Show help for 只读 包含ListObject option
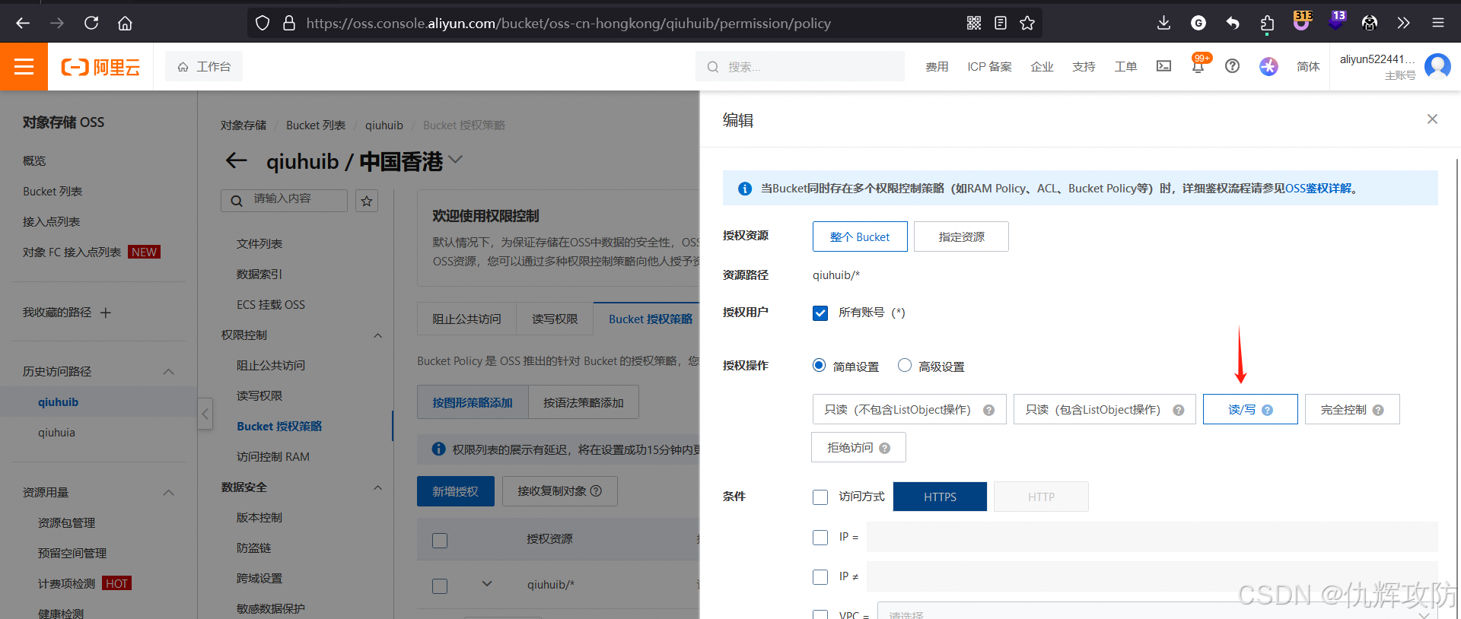Image resolution: width=1461 pixels, height=619 pixels. click(x=1178, y=410)
